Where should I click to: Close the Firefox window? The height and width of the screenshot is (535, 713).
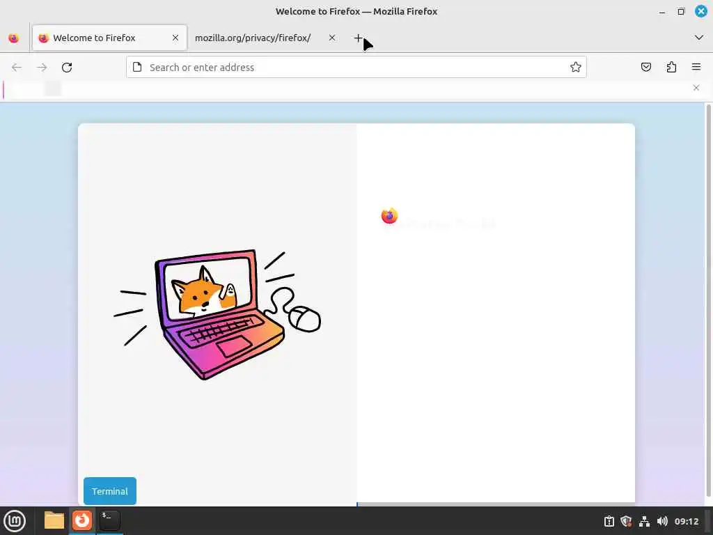701,11
